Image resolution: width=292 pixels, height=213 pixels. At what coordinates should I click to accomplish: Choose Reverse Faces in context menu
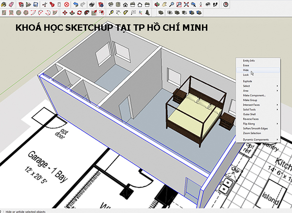pos(258,119)
